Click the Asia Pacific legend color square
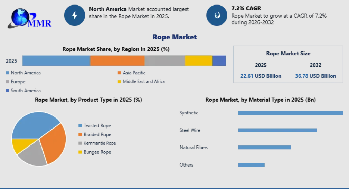Viewport: 349px width, 189px height. [x=120, y=73]
